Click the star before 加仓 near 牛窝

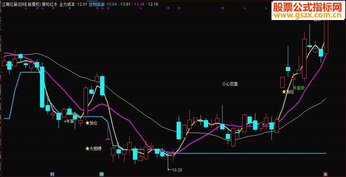click(x=87, y=123)
